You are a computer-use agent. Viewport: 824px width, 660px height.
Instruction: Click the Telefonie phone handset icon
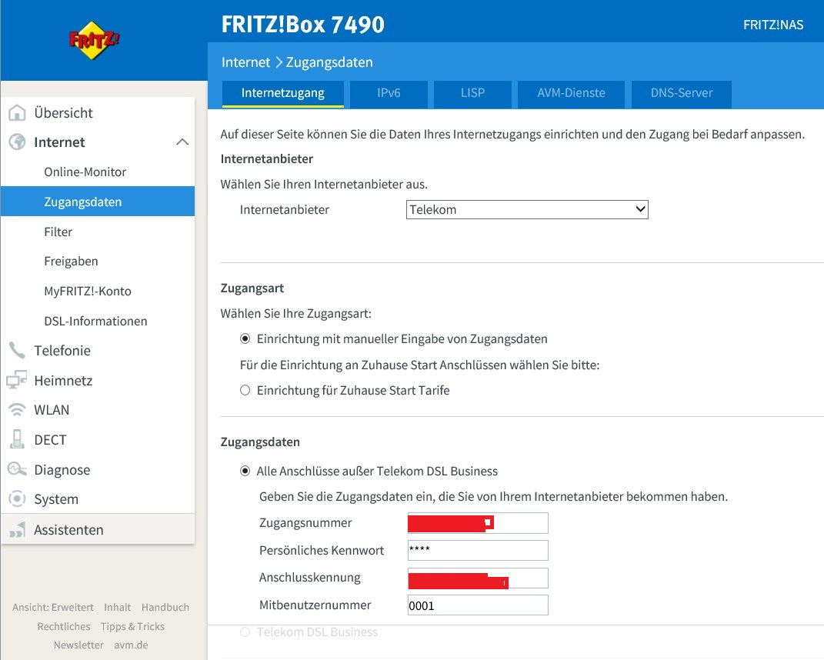click(x=18, y=350)
